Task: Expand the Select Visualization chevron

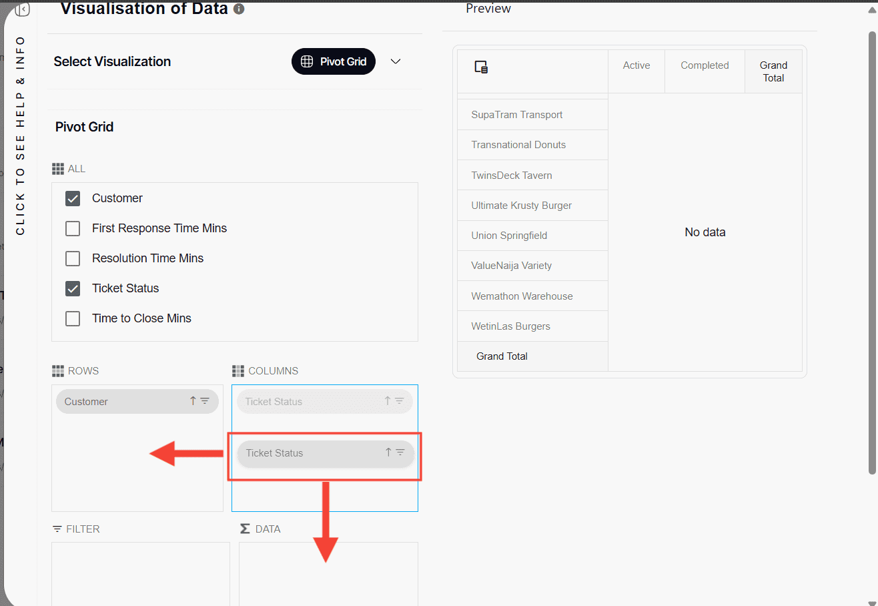Action: [x=396, y=61]
